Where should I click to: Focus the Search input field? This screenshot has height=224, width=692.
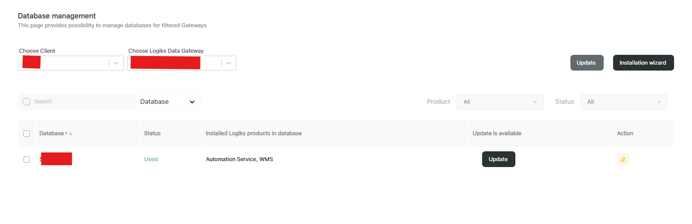click(81, 102)
